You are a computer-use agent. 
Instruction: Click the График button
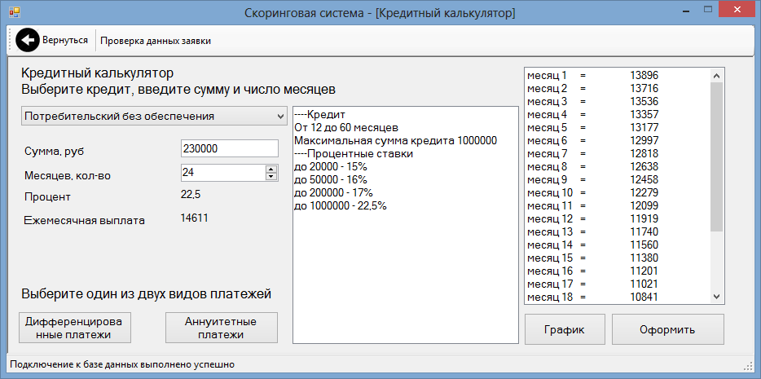pos(565,329)
